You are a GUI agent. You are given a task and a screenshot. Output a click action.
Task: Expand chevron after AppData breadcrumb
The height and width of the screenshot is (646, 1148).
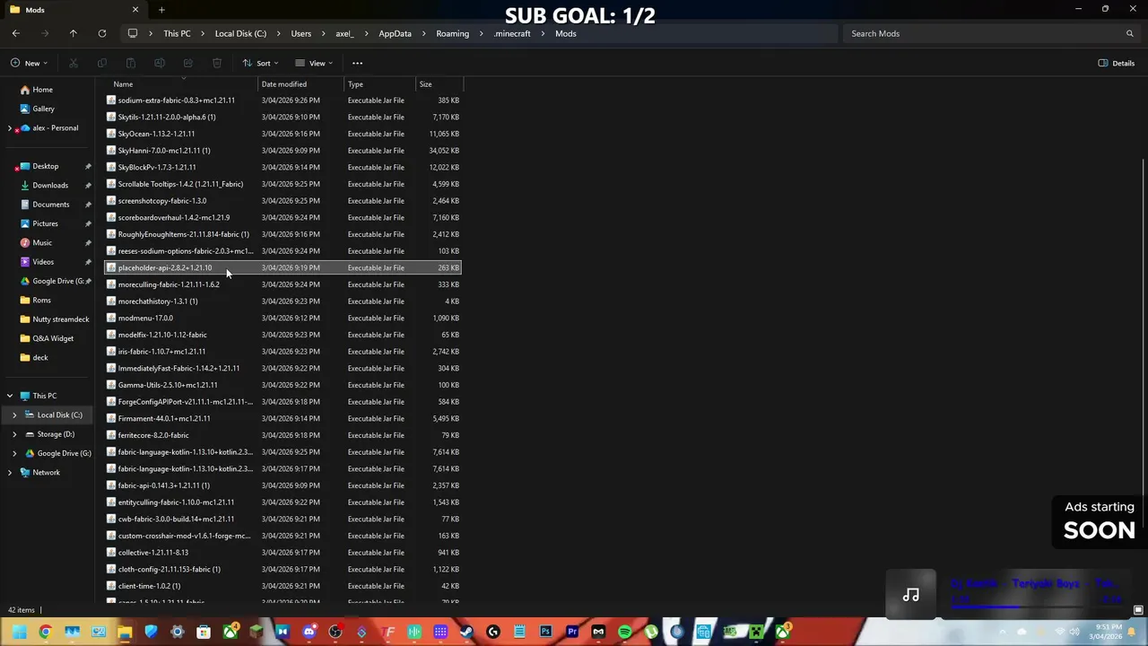coord(423,33)
